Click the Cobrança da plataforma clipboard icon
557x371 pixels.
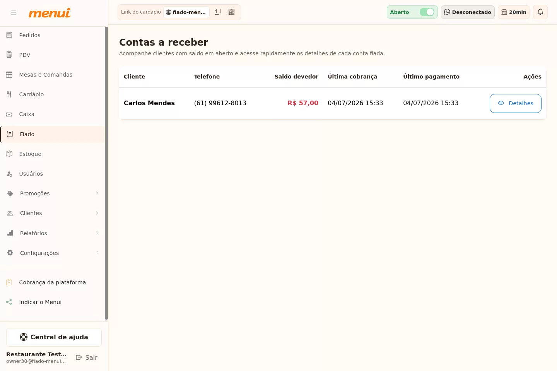coord(9,282)
